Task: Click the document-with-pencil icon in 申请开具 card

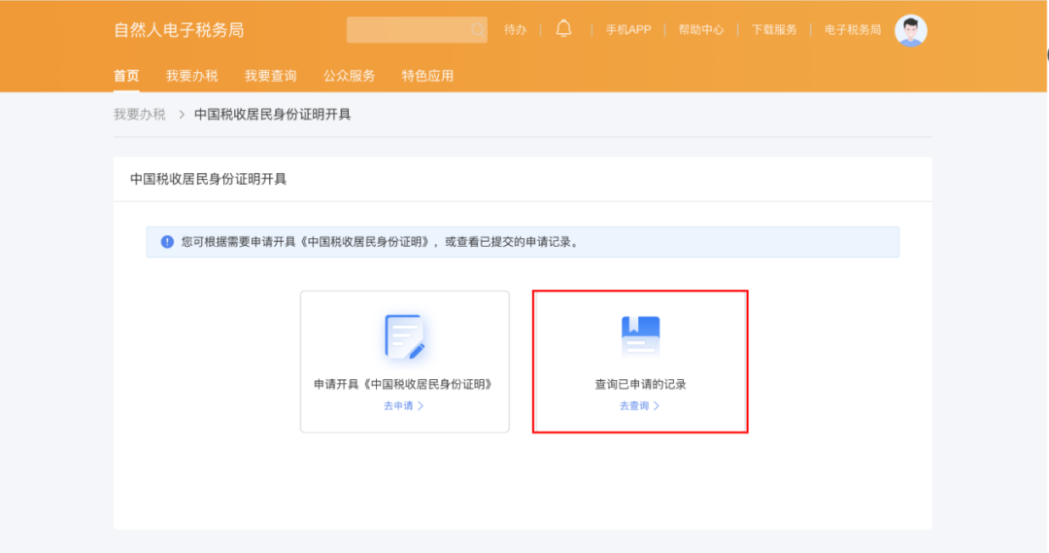Action: pos(404,336)
